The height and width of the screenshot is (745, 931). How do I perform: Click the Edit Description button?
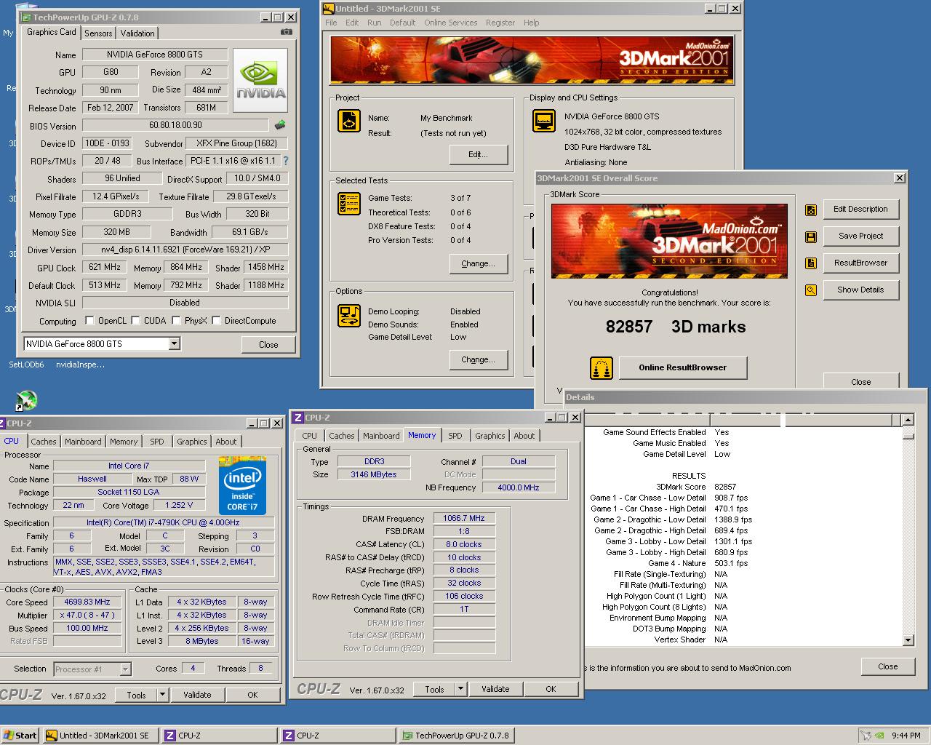point(861,209)
